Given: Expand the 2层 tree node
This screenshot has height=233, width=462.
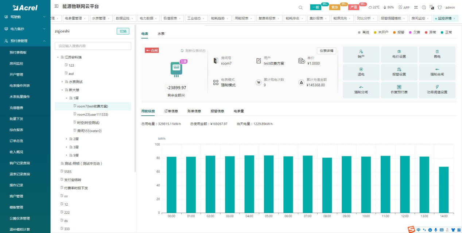Looking at the screenshot, I should coord(67,139).
